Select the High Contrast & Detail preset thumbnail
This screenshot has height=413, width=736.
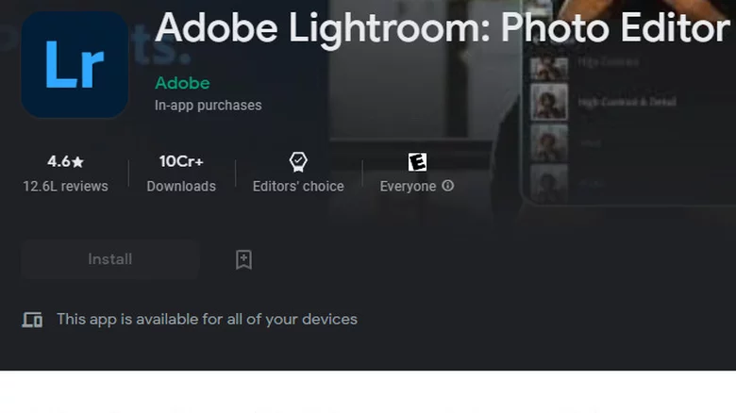[x=549, y=102]
